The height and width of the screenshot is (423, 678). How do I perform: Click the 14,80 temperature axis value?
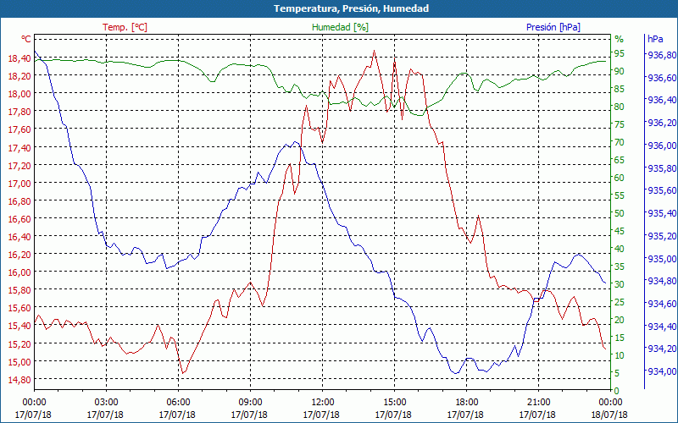(x=19, y=379)
